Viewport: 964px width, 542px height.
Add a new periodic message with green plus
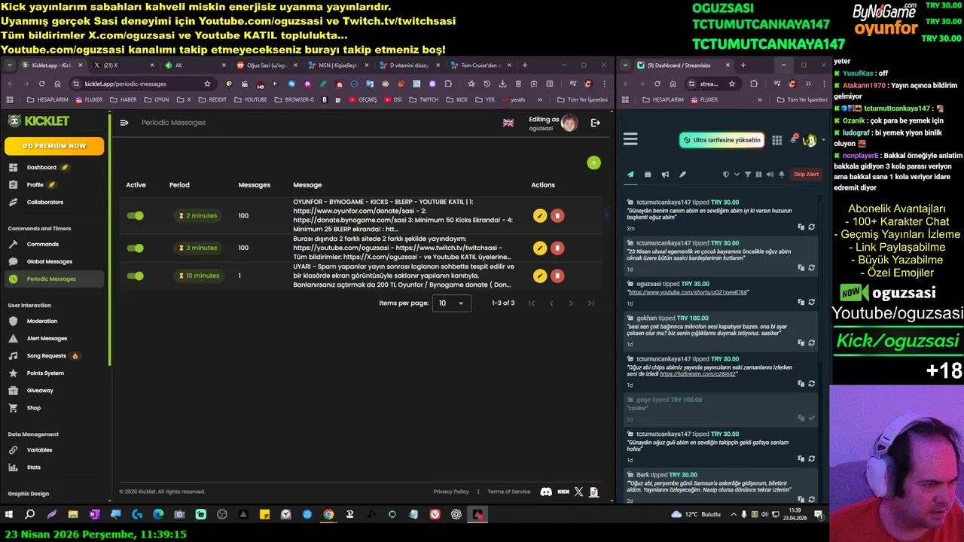(594, 163)
